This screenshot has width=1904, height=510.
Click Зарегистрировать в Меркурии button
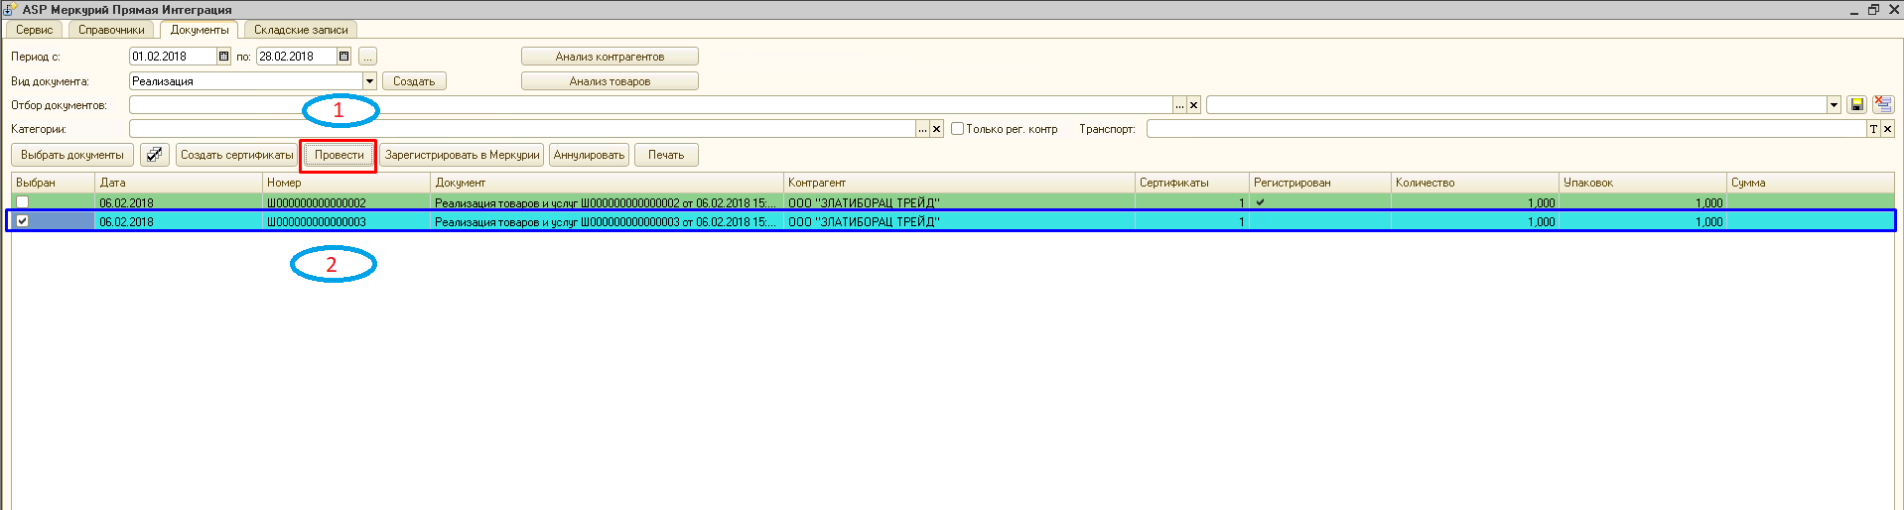pyautogui.click(x=462, y=155)
